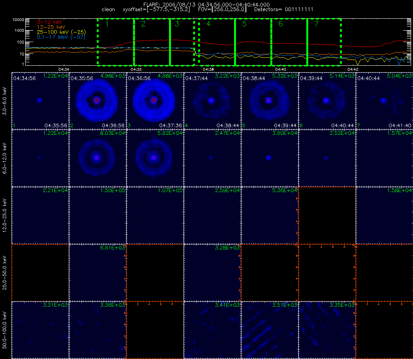Click the 'clean' algorithm label
Screen dimensions: 413x359
108,10
